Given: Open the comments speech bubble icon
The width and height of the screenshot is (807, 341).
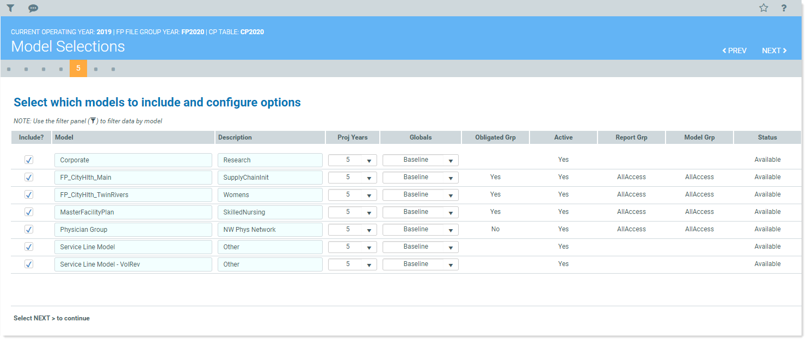Looking at the screenshot, I should tap(33, 8).
